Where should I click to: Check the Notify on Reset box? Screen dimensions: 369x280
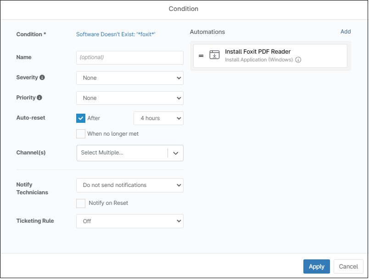81,203
